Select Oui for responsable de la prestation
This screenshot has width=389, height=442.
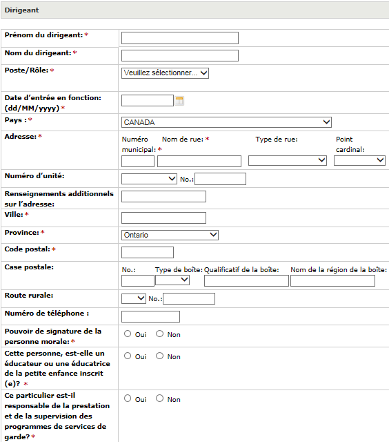click(x=128, y=398)
